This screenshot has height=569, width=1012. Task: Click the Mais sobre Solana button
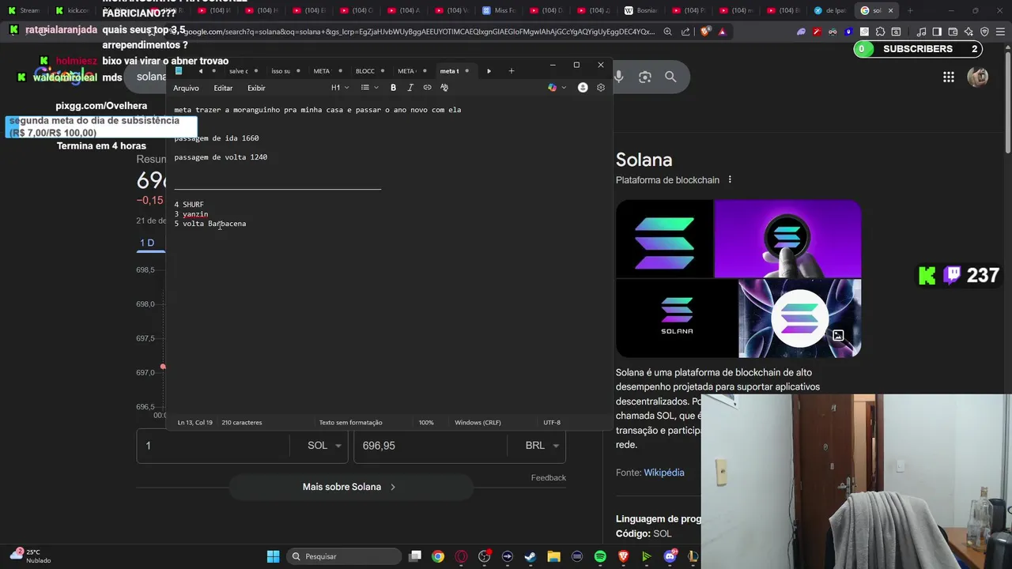click(x=351, y=487)
